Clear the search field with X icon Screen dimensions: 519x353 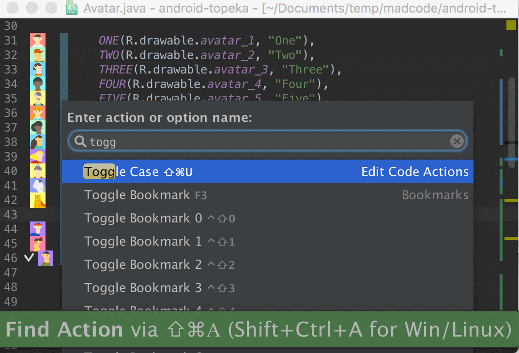click(457, 142)
